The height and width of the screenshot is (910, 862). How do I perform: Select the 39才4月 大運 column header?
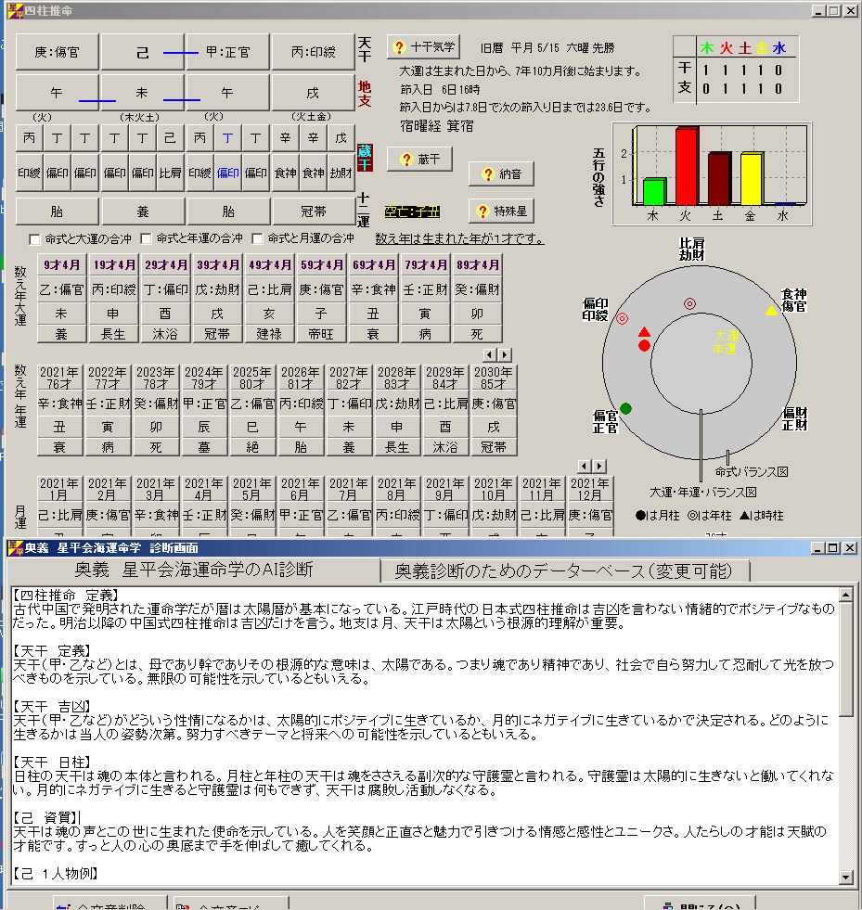pos(218,265)
